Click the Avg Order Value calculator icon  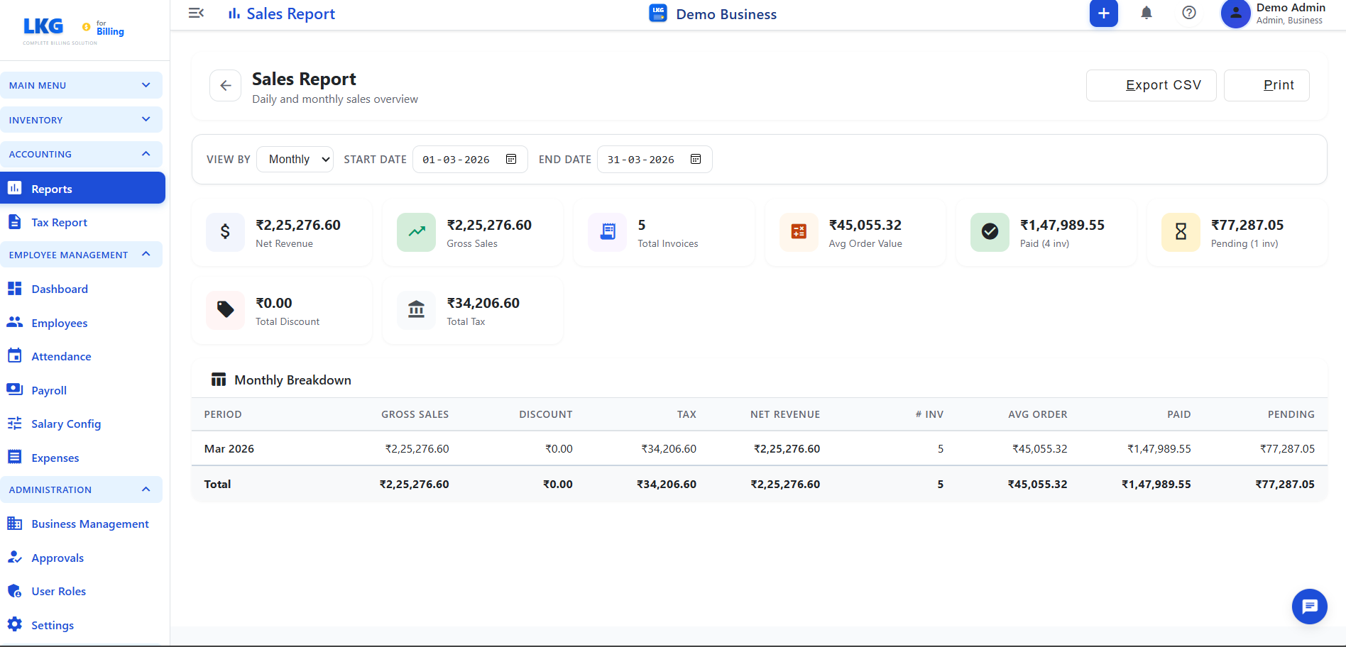pyautogui.click(x=799, y=232)
